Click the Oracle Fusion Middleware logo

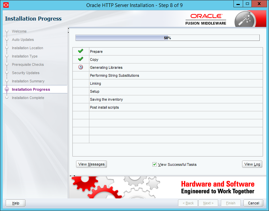coord(206,19)
